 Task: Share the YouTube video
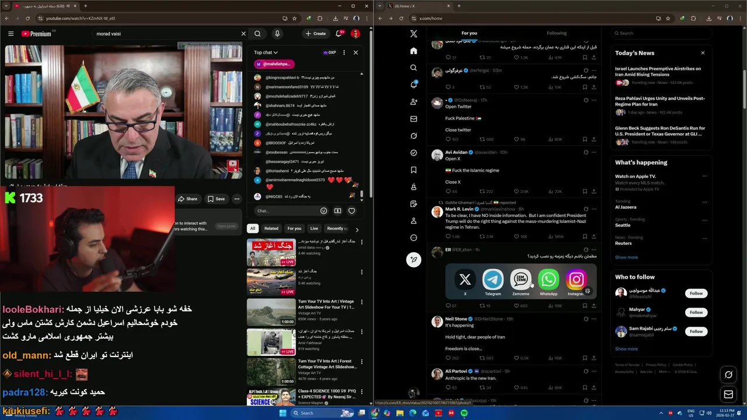[188, 199]
